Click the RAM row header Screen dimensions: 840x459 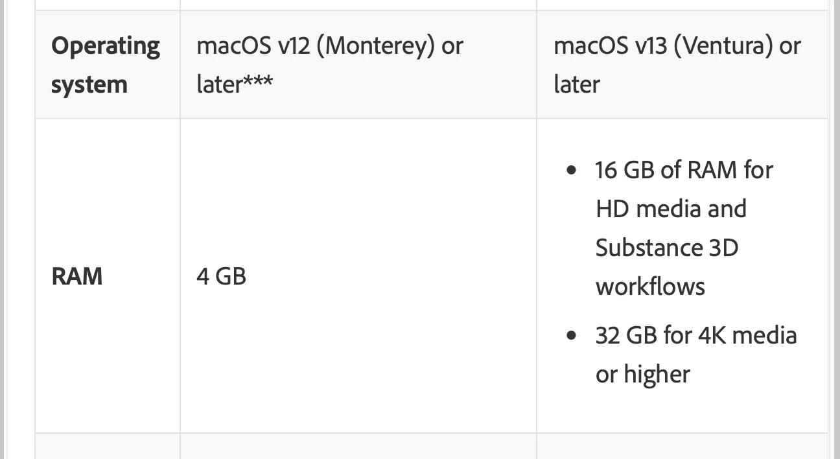coord(76,276)
